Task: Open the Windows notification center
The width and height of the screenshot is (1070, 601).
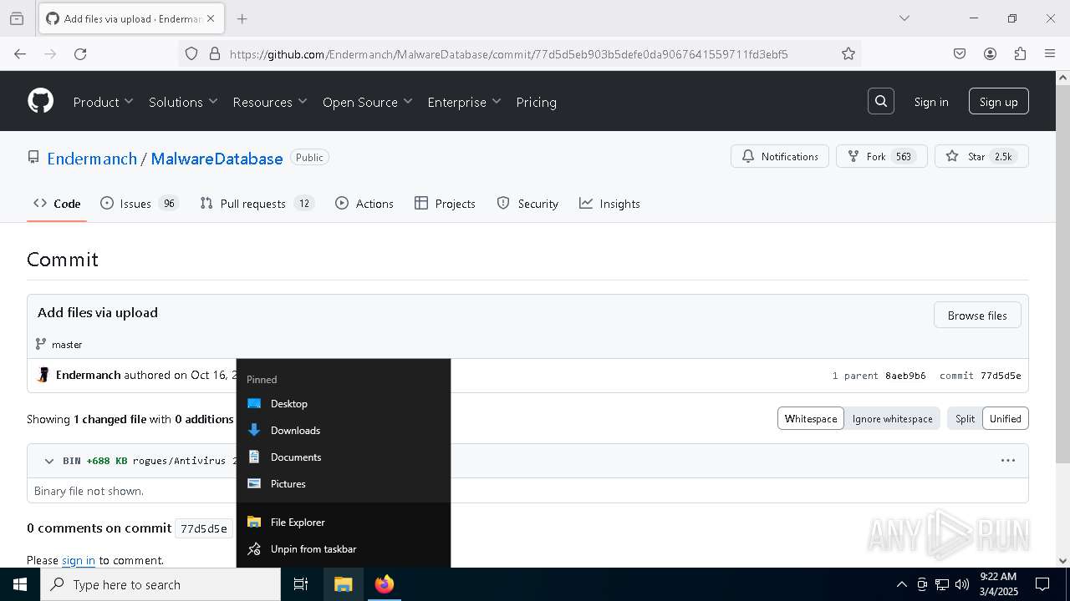Action: point(1042,584)
